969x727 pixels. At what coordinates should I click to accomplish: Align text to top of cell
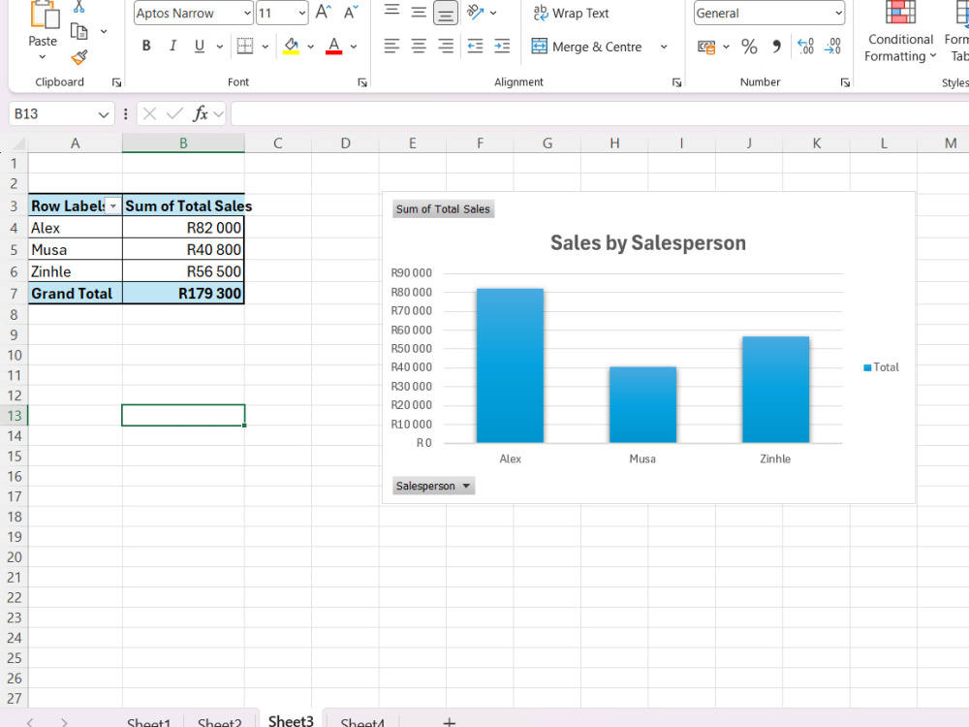coord(391,11)
